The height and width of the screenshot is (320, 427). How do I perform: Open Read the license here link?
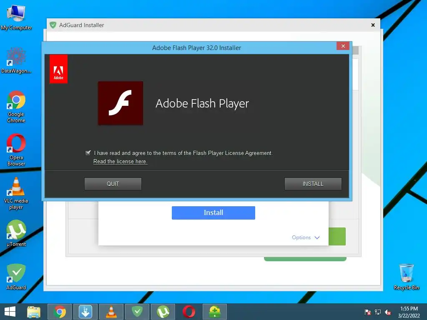121,161
